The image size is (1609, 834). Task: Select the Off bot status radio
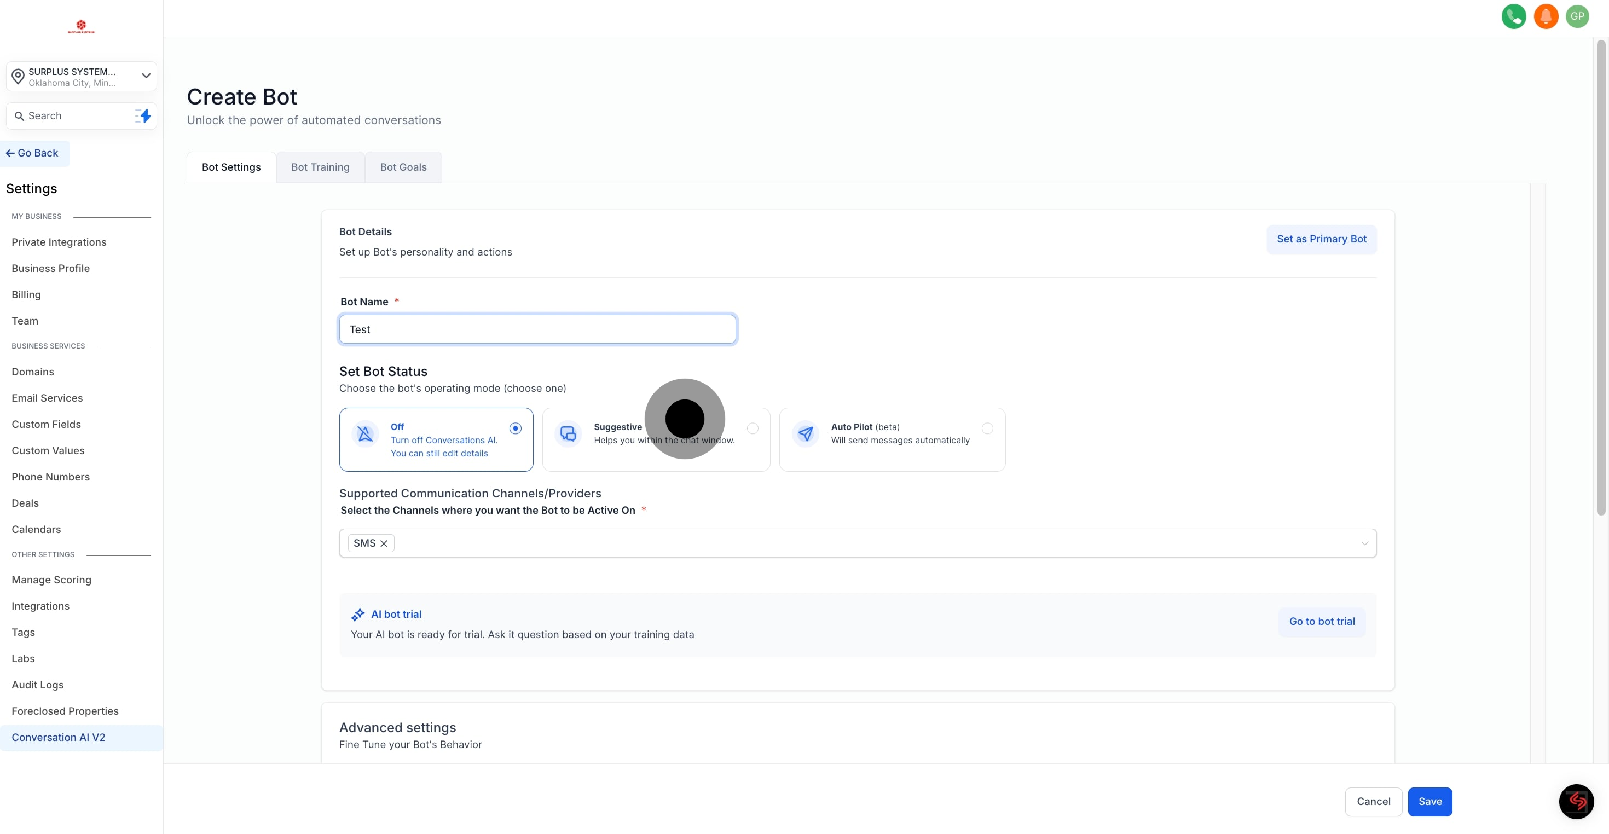[516, 428]
